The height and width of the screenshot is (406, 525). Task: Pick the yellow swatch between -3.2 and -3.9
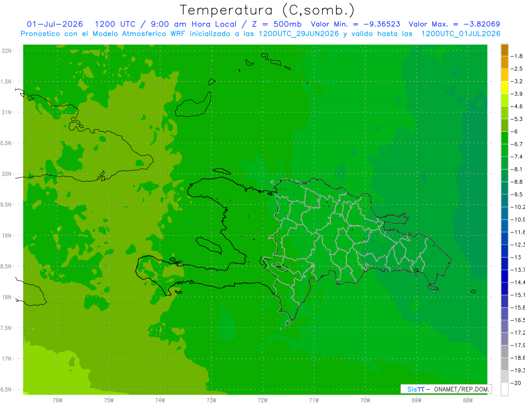point(504,88)
